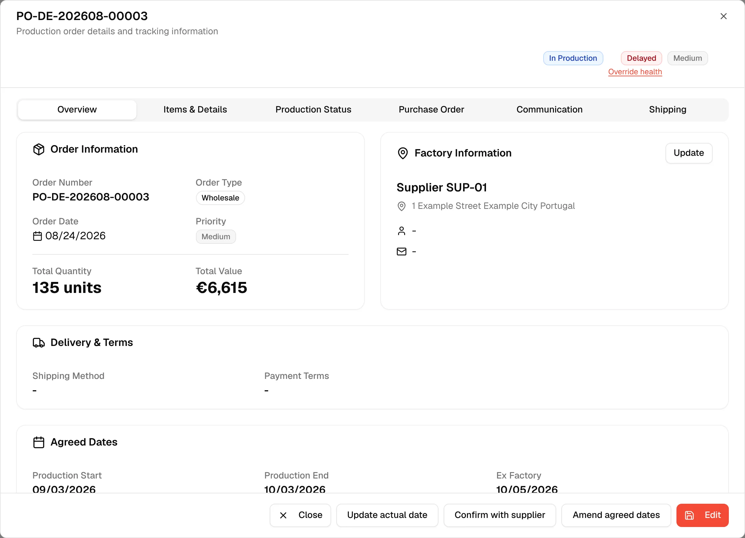Click the calendar icon beside Order Date

(38, 236)
